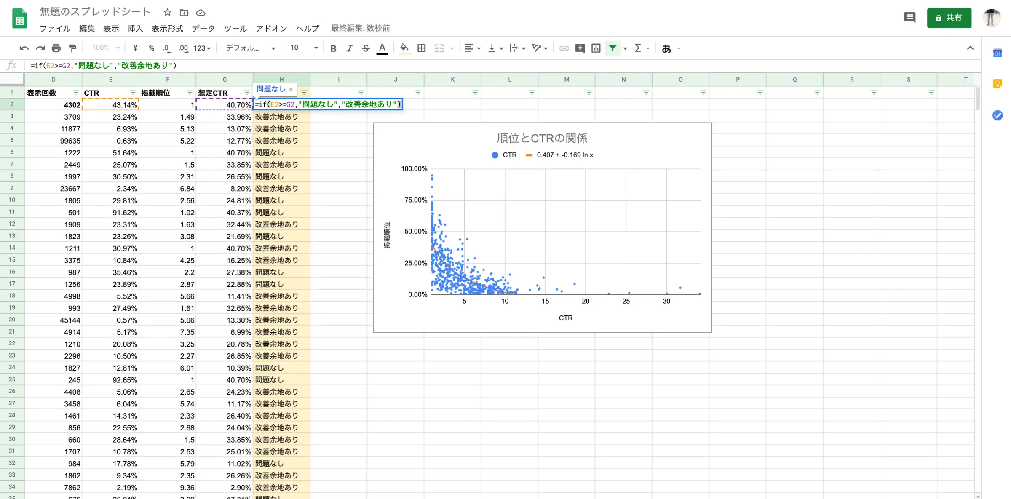Open Google Calendar side panel
This screenshot has height=499, width=1011.
pos(997,53)
